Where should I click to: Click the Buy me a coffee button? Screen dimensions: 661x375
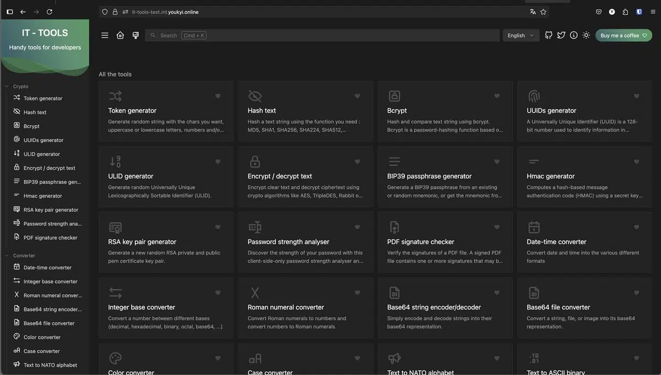(624, 35)
